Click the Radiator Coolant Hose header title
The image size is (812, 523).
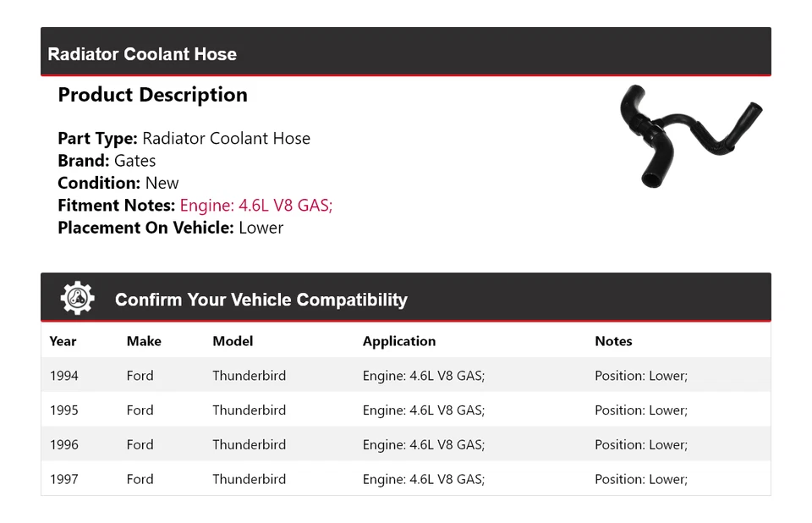click(142, 54)
